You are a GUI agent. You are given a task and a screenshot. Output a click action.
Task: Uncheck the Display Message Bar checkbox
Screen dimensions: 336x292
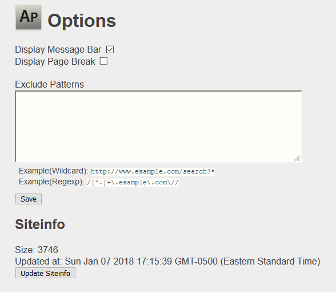click(x=110, y=50)
